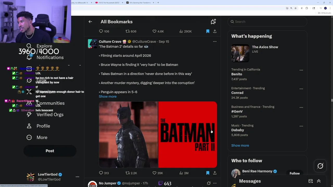
Task: Remove bookmark on the Culture Crave Batman post
Action: (208, 173)
